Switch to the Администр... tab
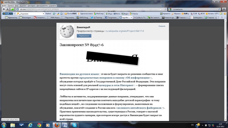 coord(12,18)
